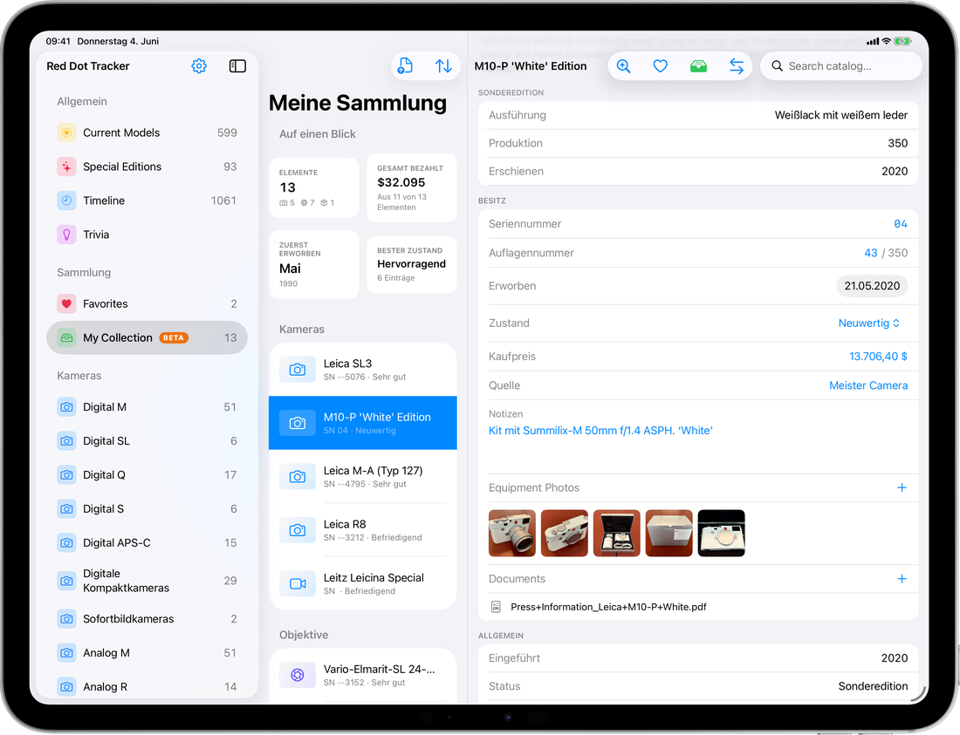Open second equipment photo thumbnail
The image size is (960, 735).
click(x=565, y=534)
